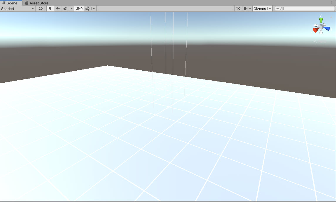This screenshot has width=336, height=202.
Task: Click the green Y axis cone
Action: pos(321,21)
